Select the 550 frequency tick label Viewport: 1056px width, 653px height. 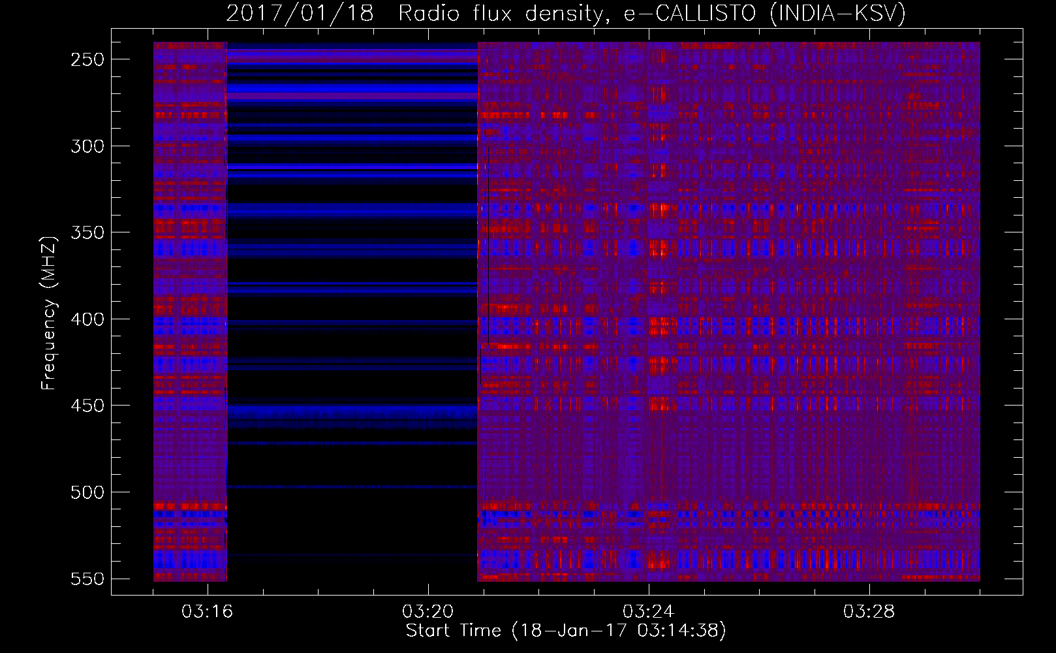pos(87,579)
